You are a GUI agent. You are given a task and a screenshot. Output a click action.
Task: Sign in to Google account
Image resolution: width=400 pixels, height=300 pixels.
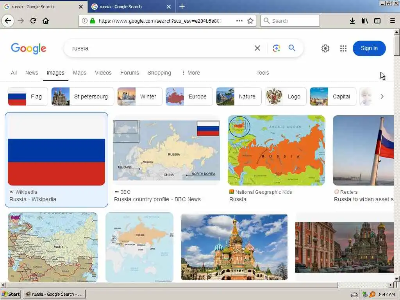tap(369, 48)
